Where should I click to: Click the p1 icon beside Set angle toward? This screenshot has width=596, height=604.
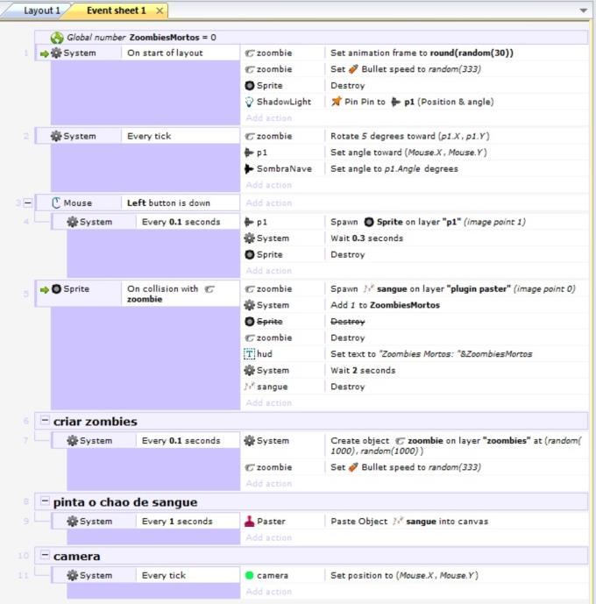(x=249, y=153)
